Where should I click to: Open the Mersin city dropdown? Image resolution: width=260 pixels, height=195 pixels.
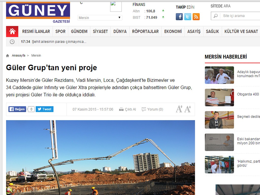100,18
